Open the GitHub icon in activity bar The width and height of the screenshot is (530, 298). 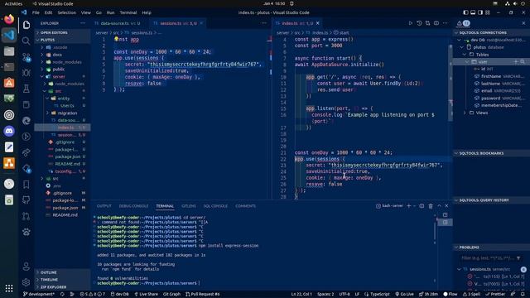coord(26,200)
